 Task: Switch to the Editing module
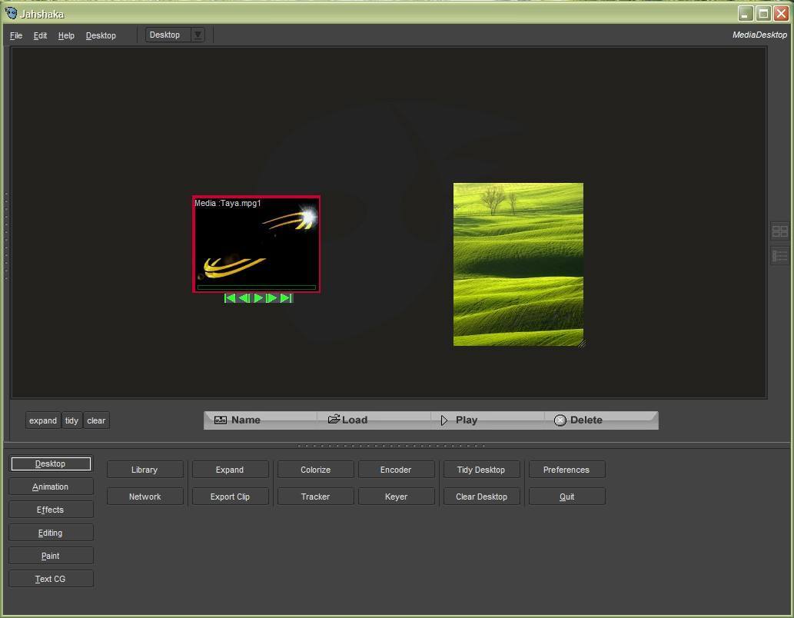click(x=51, y=533)
